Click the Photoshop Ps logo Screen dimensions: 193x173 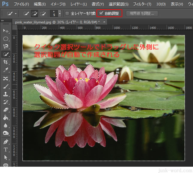point(5,4)
